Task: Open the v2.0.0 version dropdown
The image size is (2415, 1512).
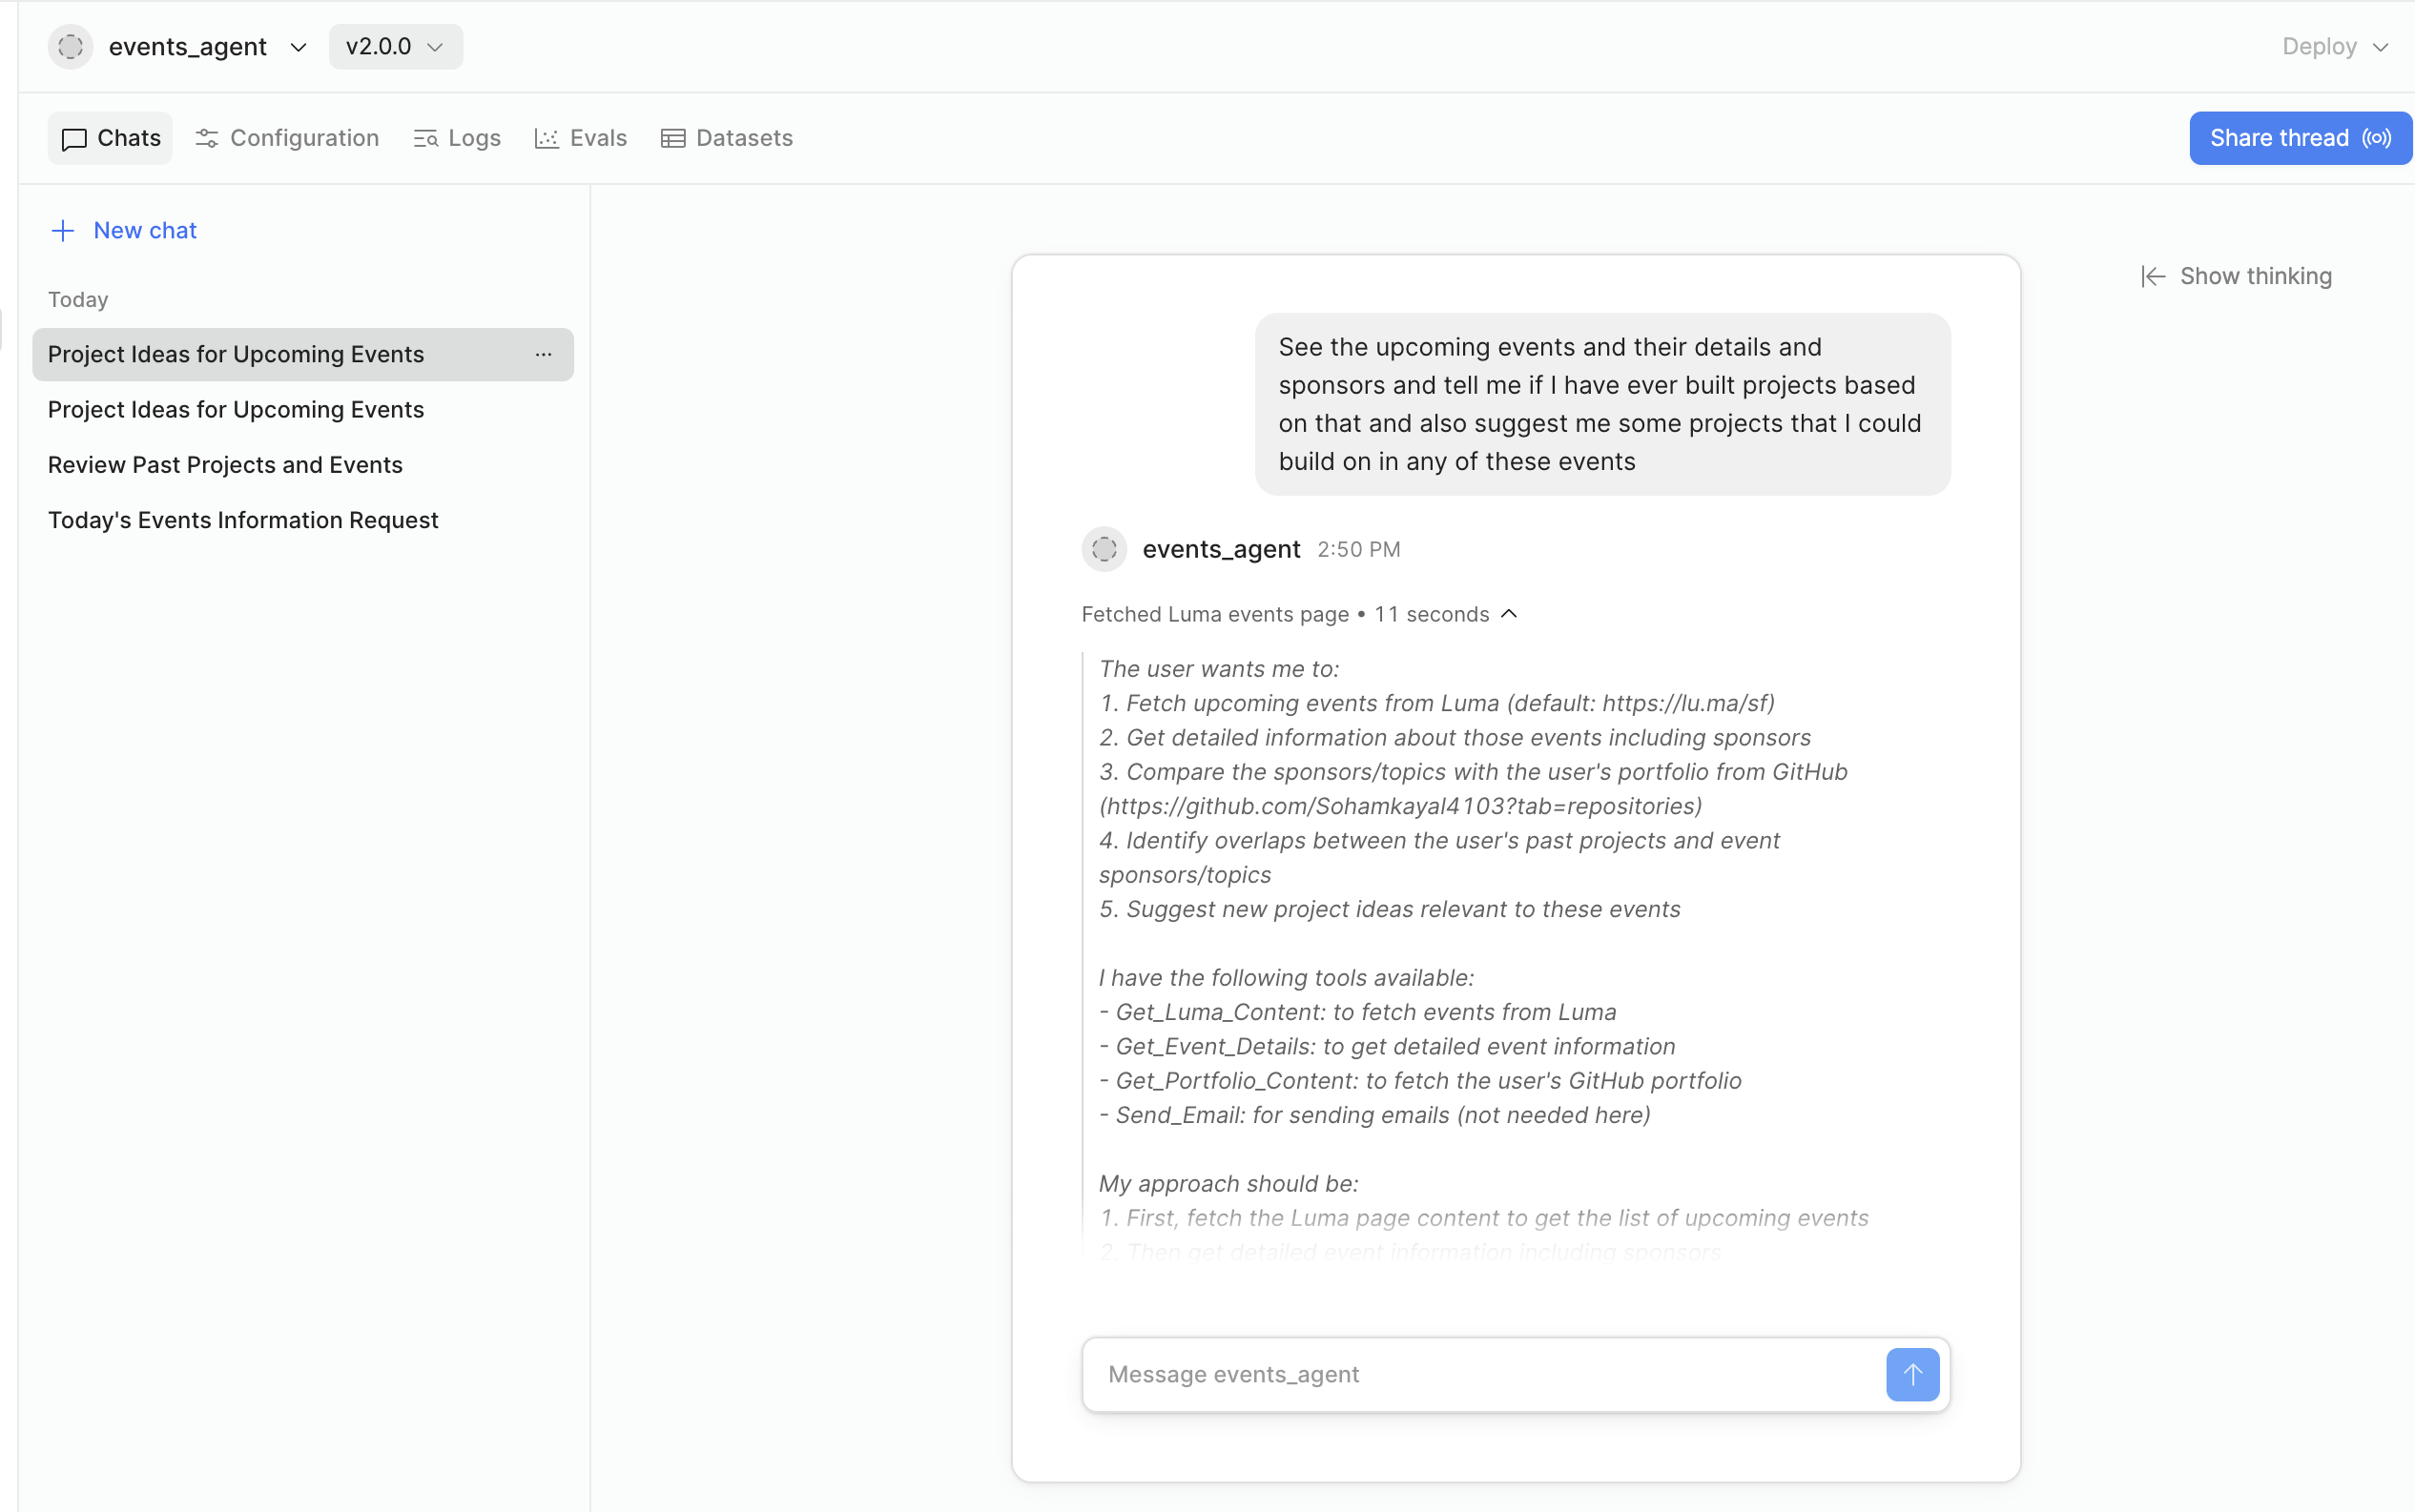Action: pyautogui.click(x=395, y=47)
